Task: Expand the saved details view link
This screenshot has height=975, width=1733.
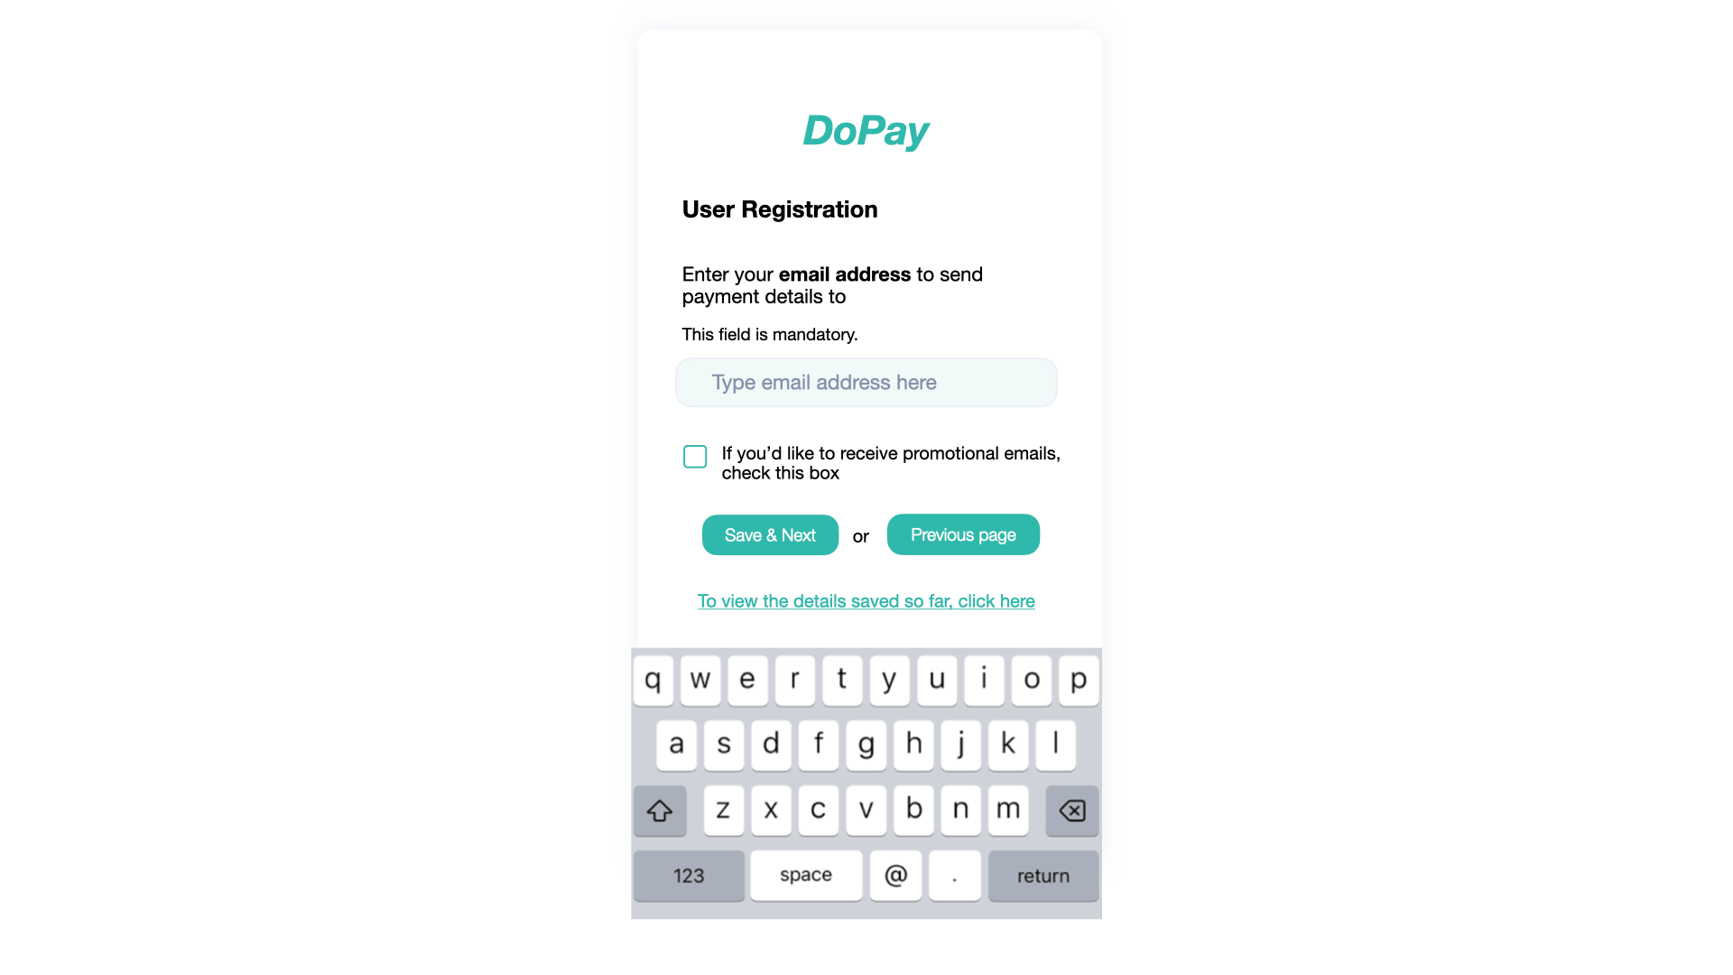Action: (x=866, y=600)
